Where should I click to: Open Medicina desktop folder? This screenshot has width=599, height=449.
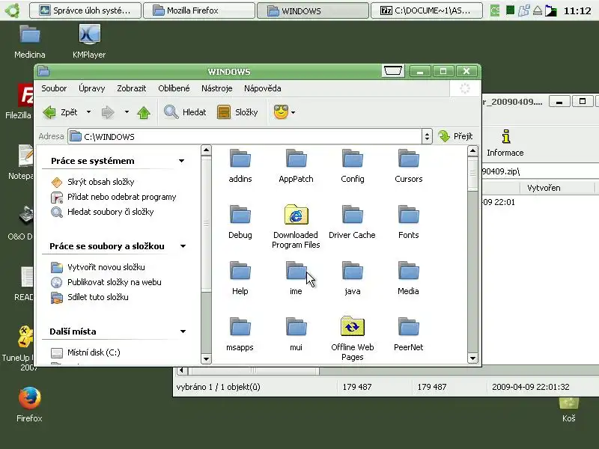point(29,42)
